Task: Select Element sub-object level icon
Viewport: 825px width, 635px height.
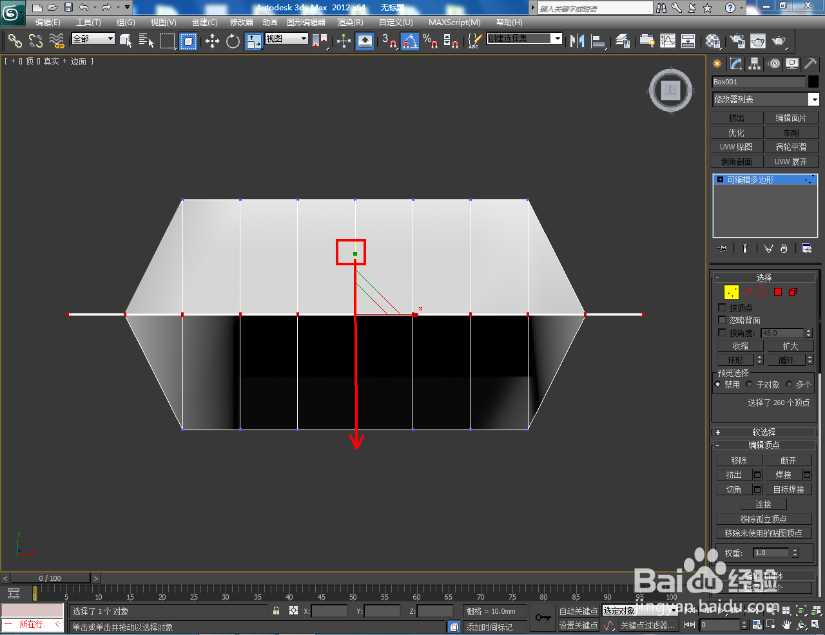Action: click(x=793, y=292)
